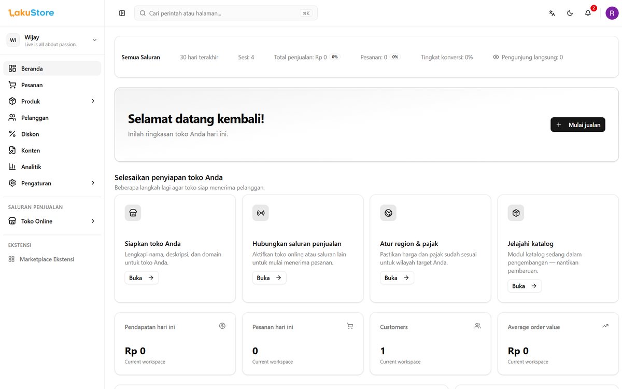Open Pesanan in sidebar
622x389 pixels.
(52, 85)
